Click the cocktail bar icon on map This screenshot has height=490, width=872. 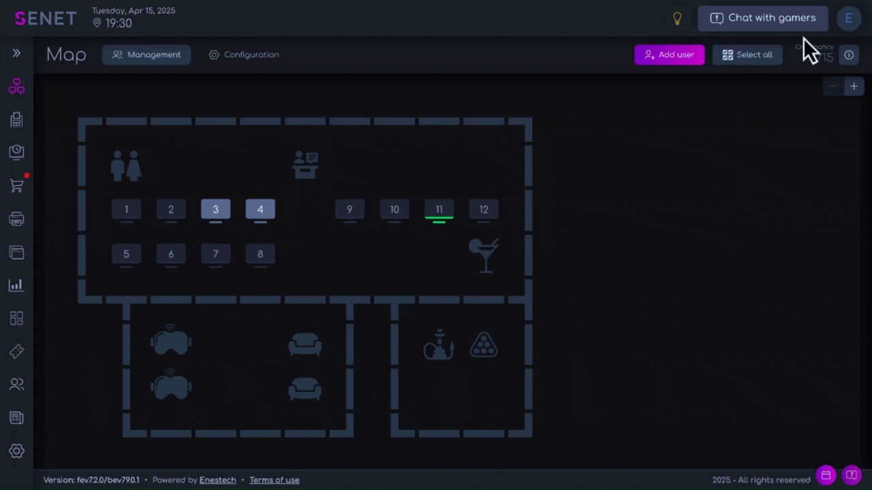pos(484,255)
